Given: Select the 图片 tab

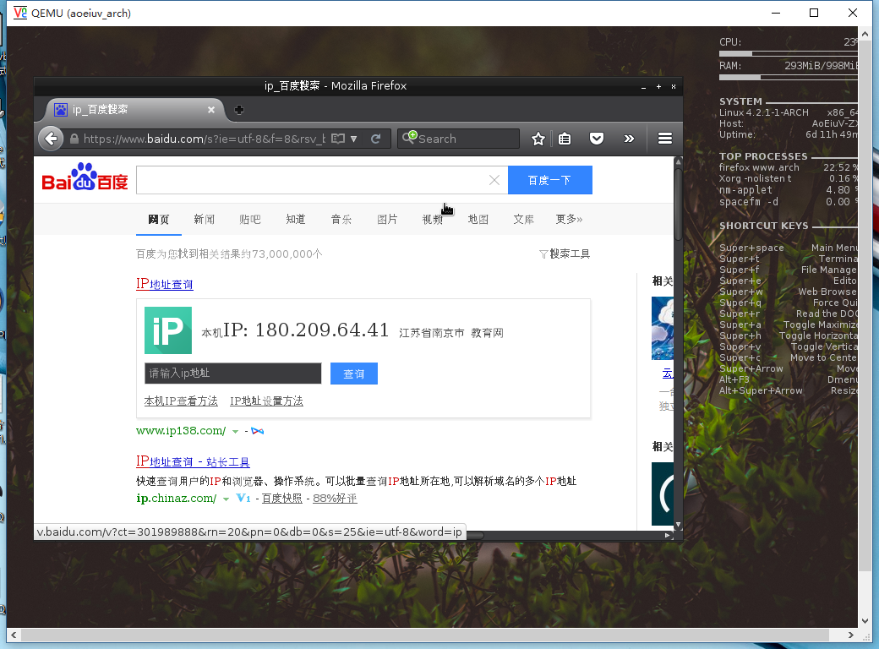Looking at the screenshot, I should click(387, 219).
